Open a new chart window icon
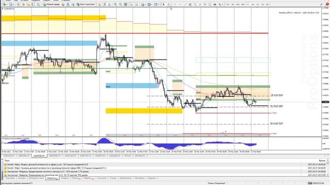Viewport: 330px width, 185px height. point(4,4)
